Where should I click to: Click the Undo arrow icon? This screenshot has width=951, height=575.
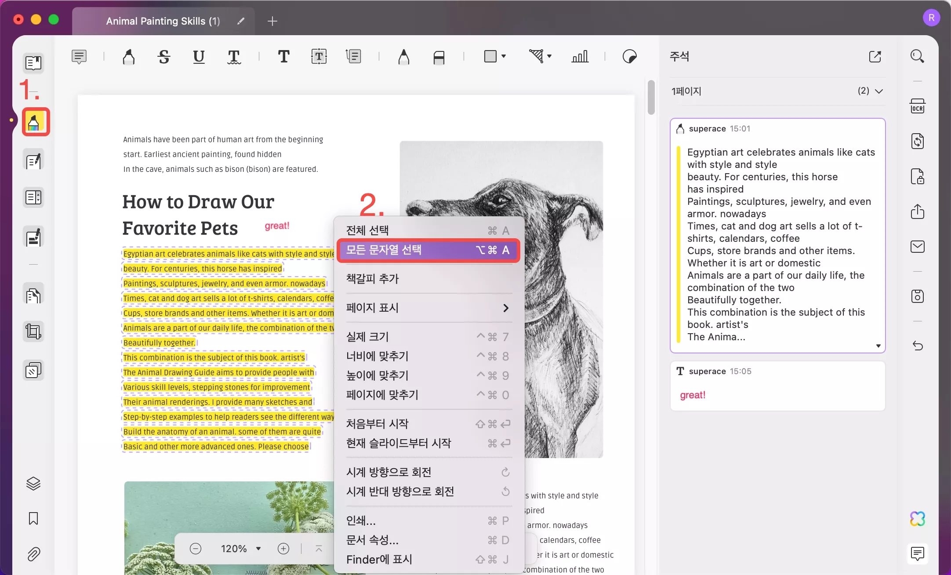click(917, 346)
